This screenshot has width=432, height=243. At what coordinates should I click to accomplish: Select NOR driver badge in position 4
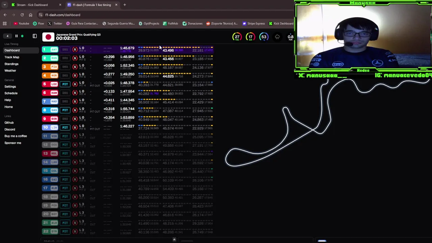click(50, 76)
